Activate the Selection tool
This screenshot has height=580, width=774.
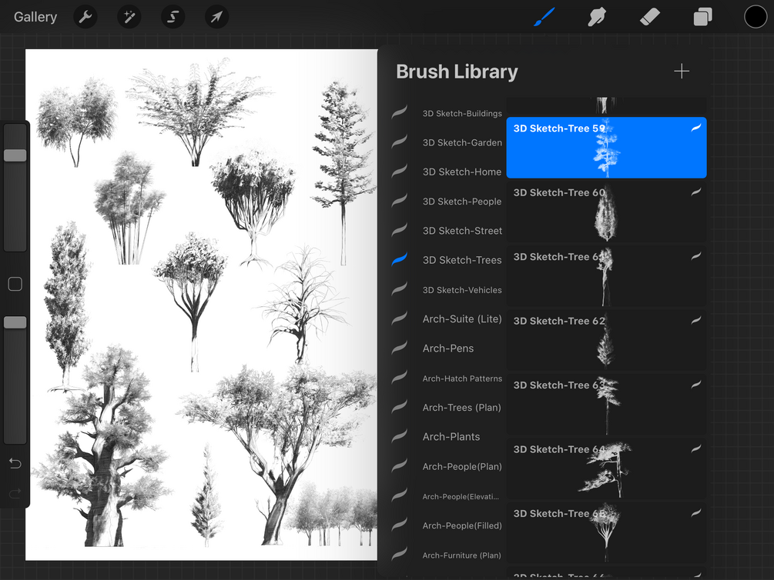[173, 17]
